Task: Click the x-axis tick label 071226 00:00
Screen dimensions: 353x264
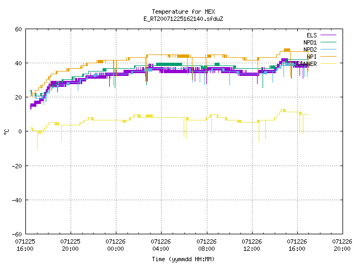Action: pyautogui.click(x=115, y=245)
